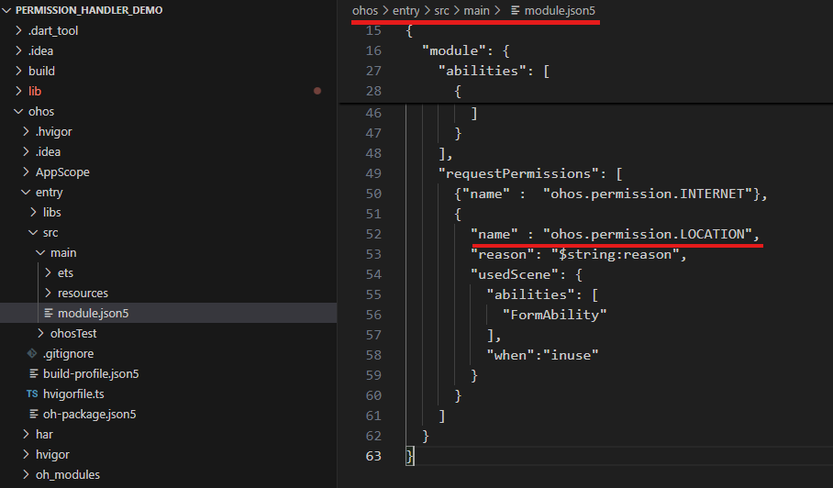Click the "$string:reason" value

coord(616,254)
